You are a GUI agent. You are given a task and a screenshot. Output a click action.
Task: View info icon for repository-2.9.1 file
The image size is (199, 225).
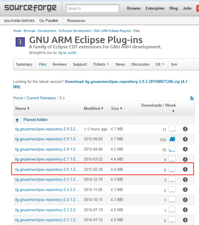(185, 139)
